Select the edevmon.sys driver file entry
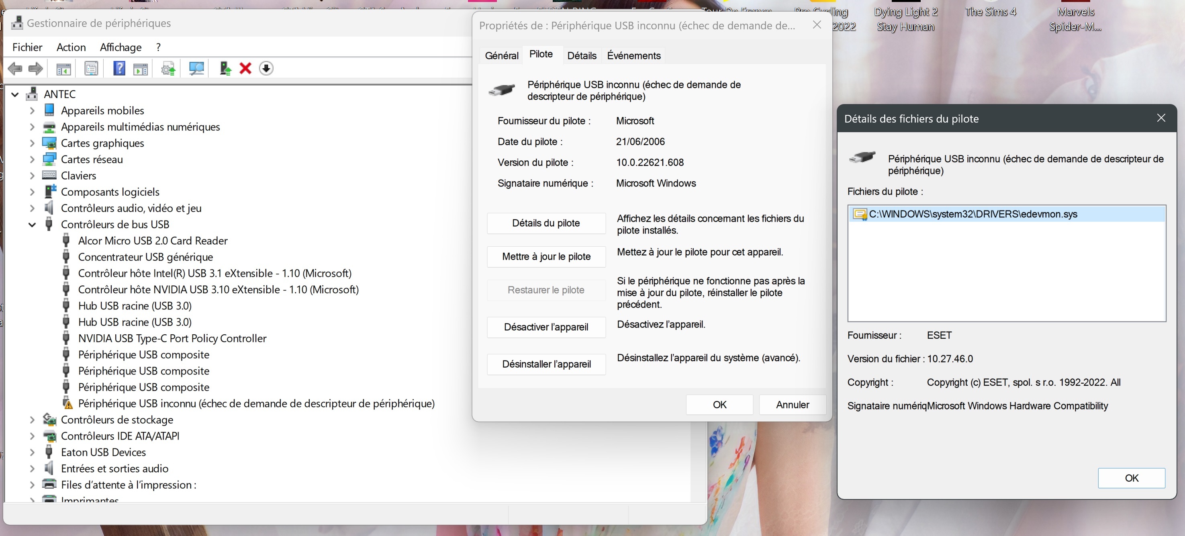The height and width of the screenshot is (536, 1185). [x=973, y=215]
